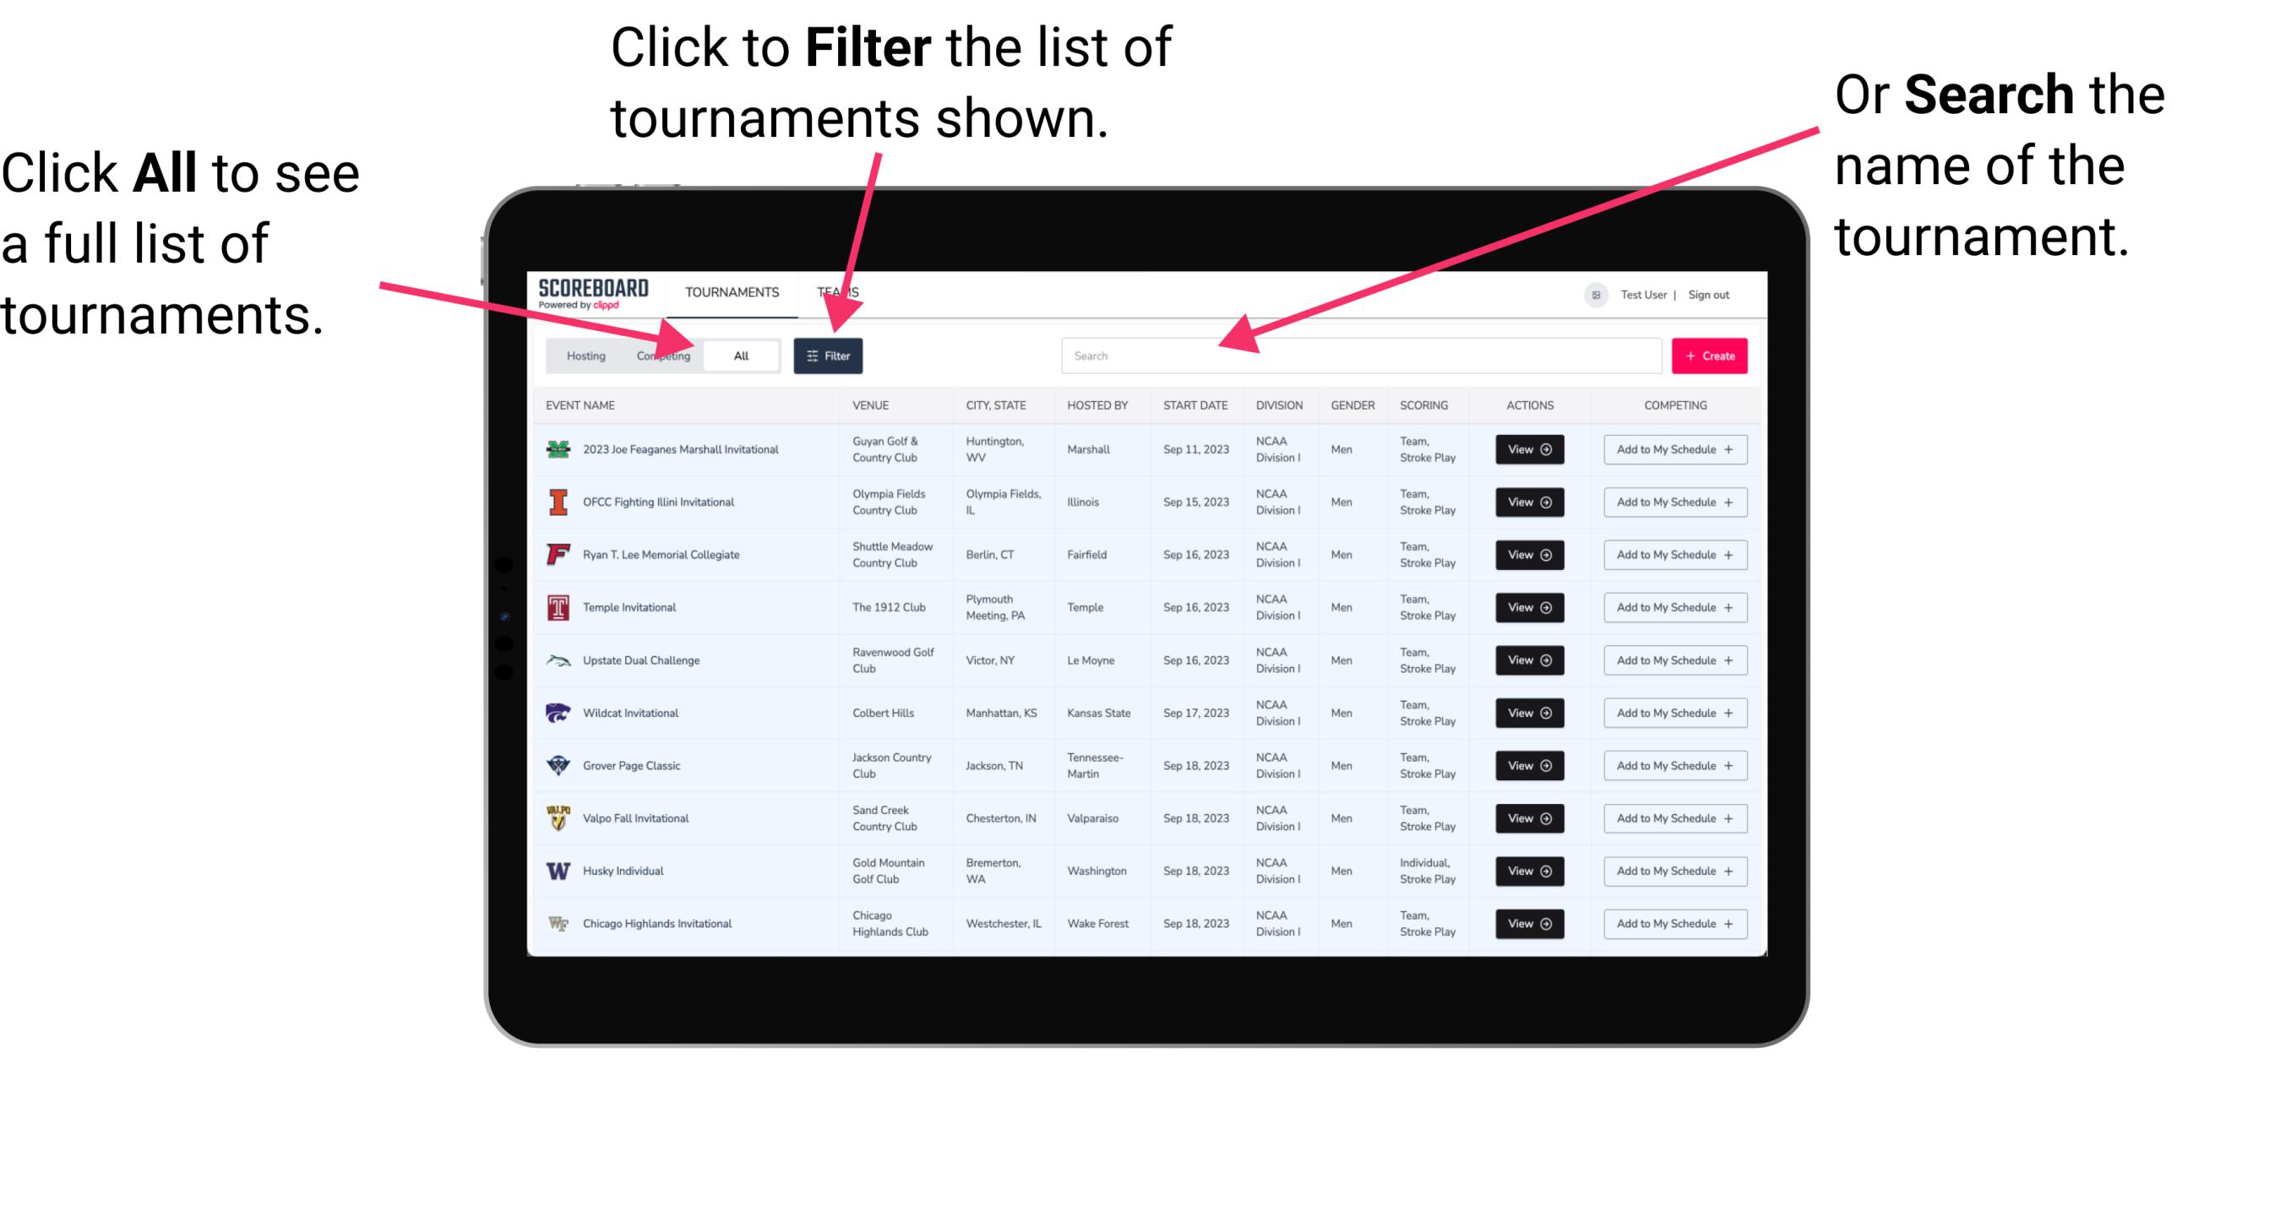
Task: Open the Filter dropdown options
Action: pyautogui.click(x=829, y=355)
